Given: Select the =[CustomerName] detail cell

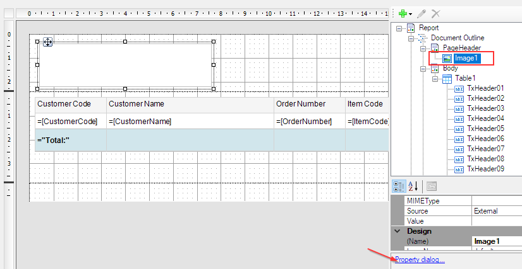Looking at the screenshot, I should (x=190, y=121).
